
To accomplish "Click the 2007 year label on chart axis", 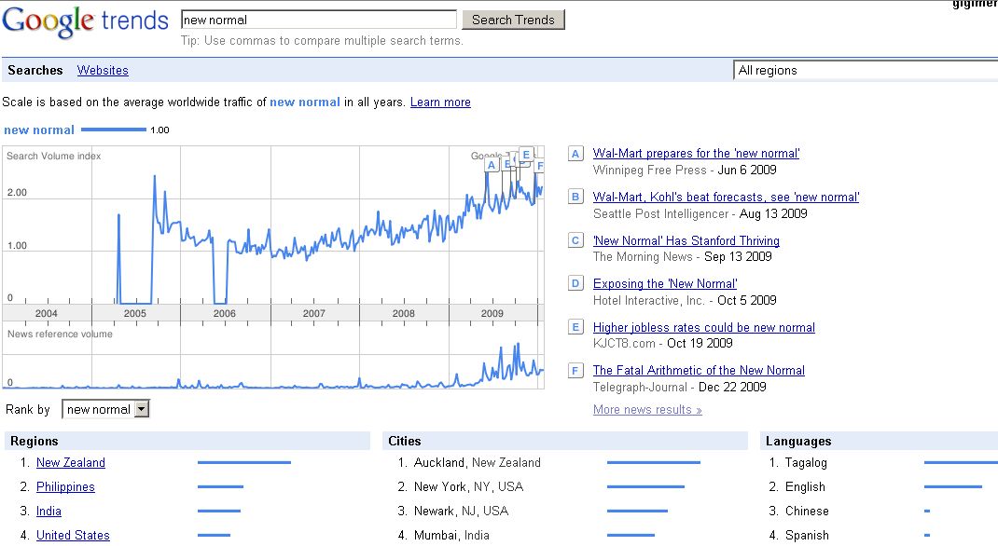I will pos(313,313).
